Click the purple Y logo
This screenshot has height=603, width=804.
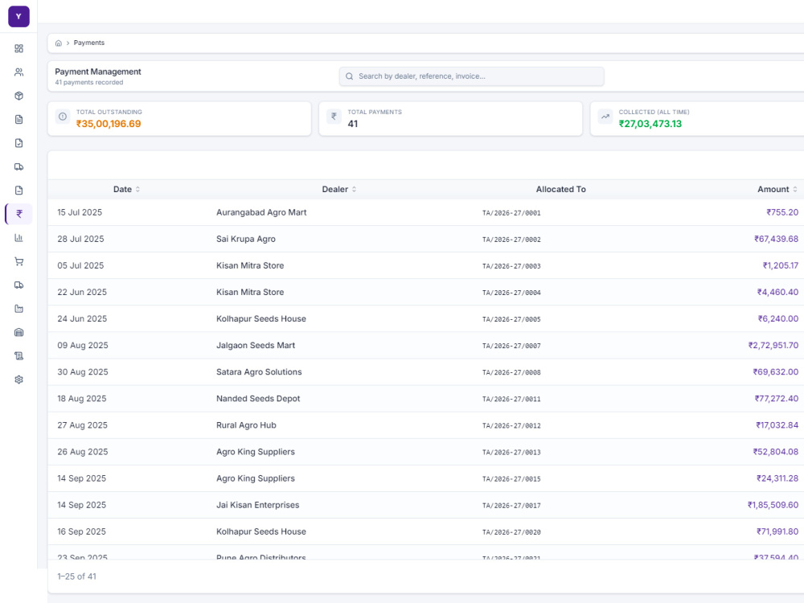(19, 16)
